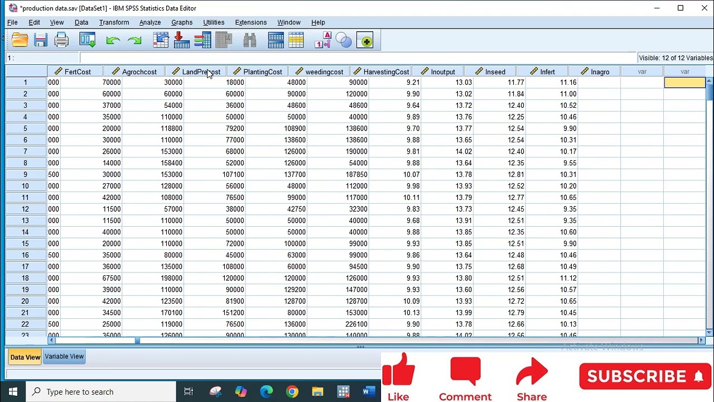714x402 pixels.
Task: Click the Select Cases yellow grid icon
Action: pyautogui.click(x=296, y=40)
